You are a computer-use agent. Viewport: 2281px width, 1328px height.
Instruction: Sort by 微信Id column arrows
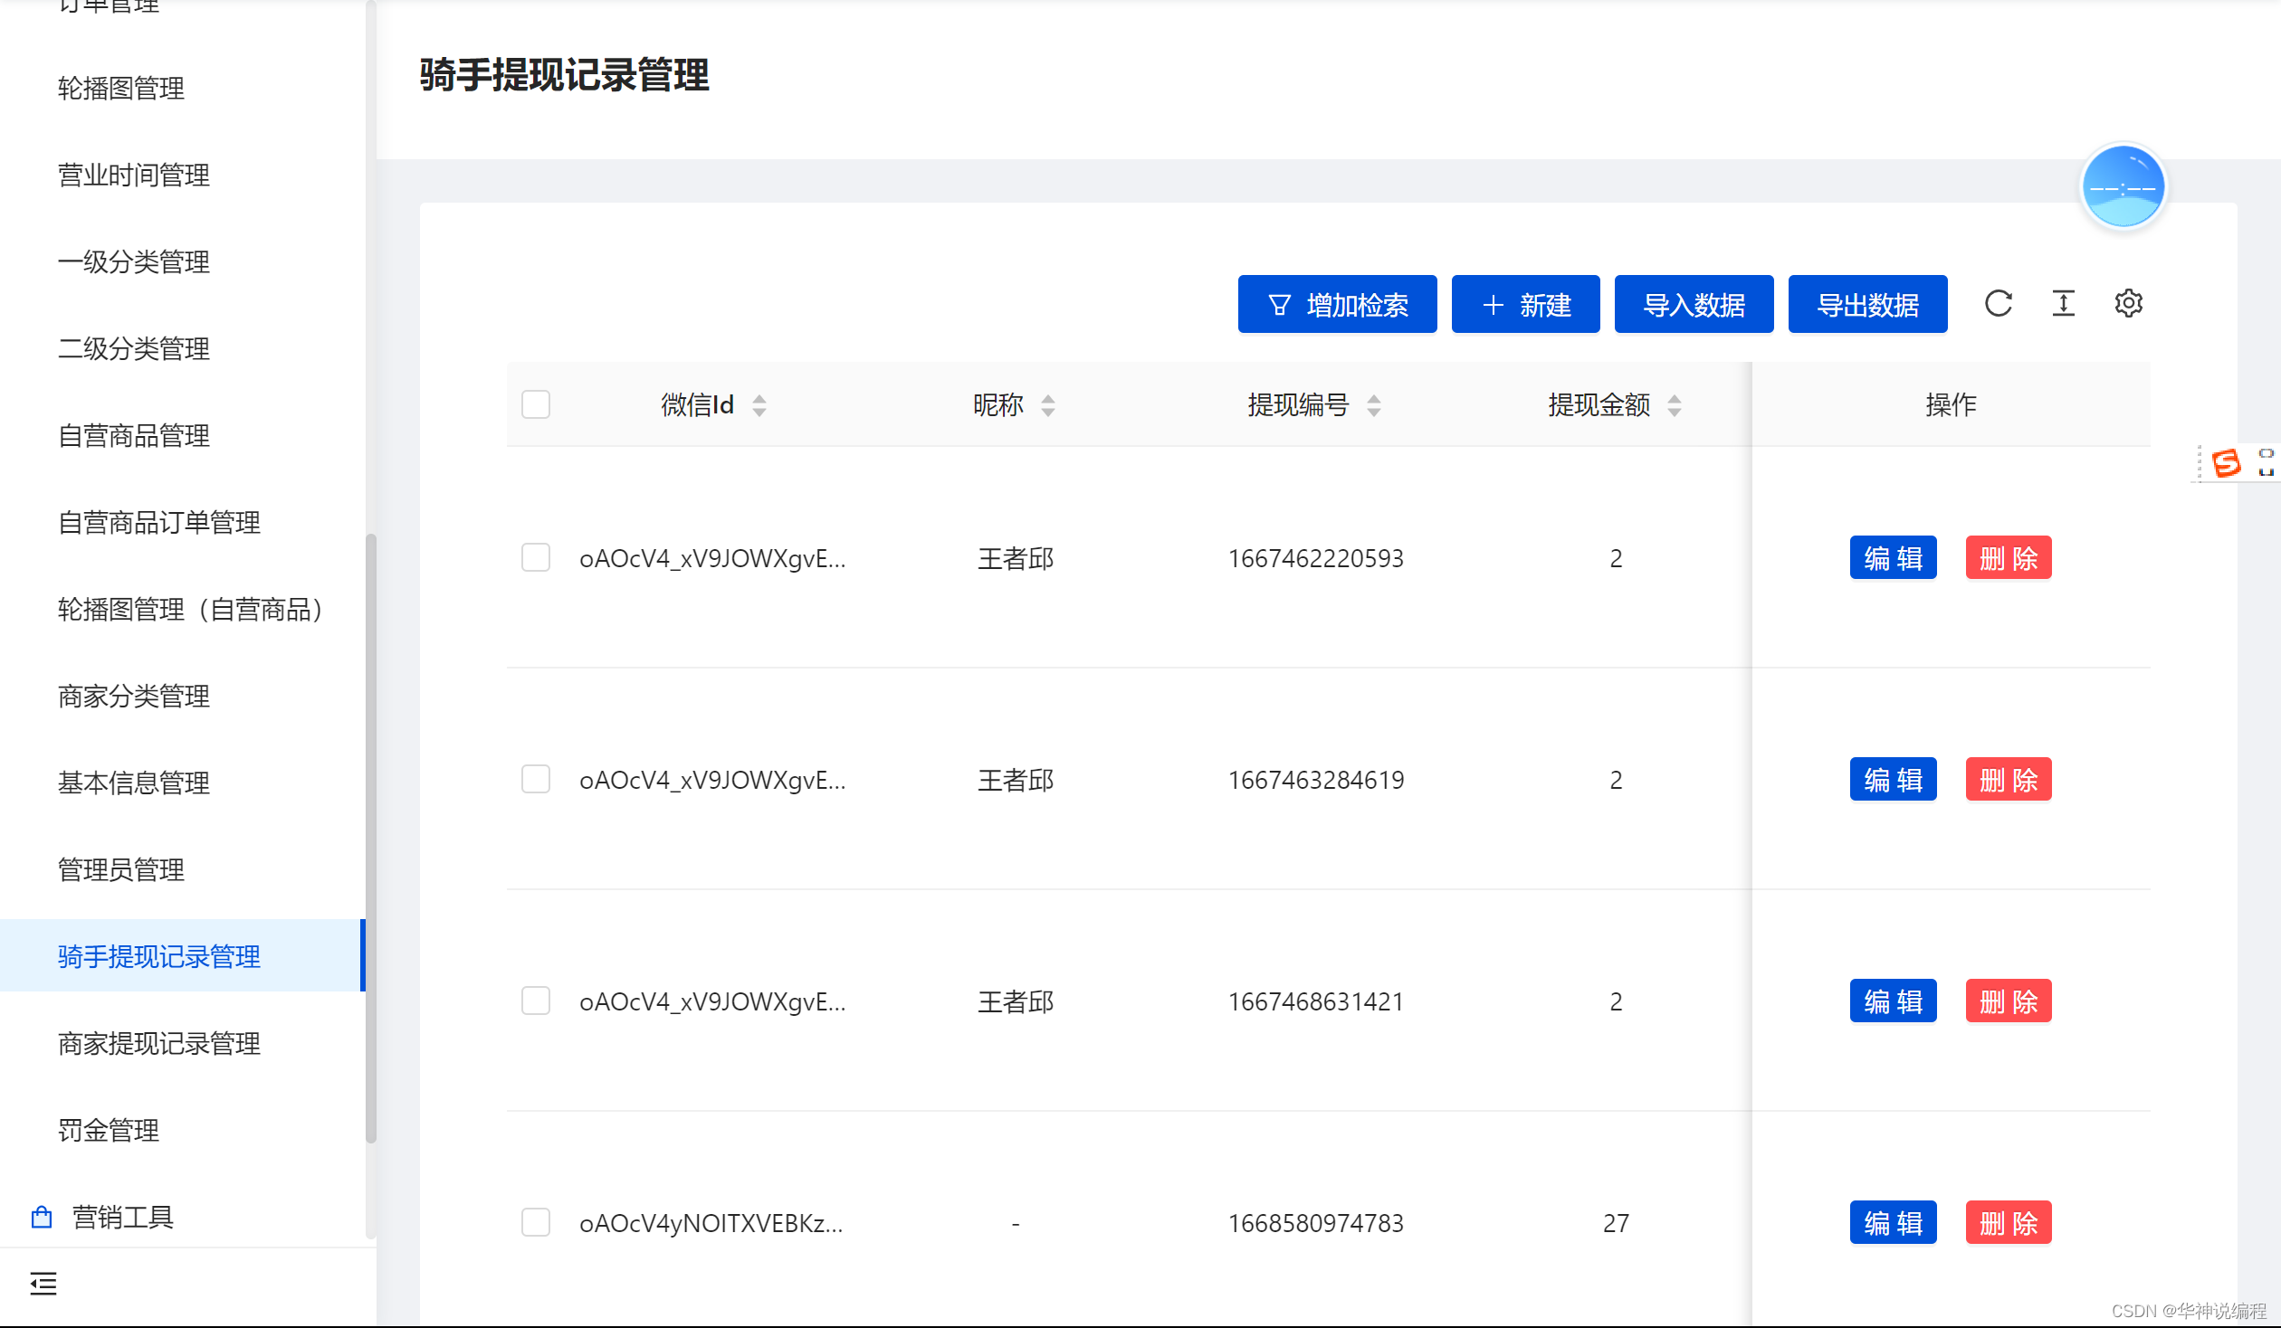coord(759,405)
